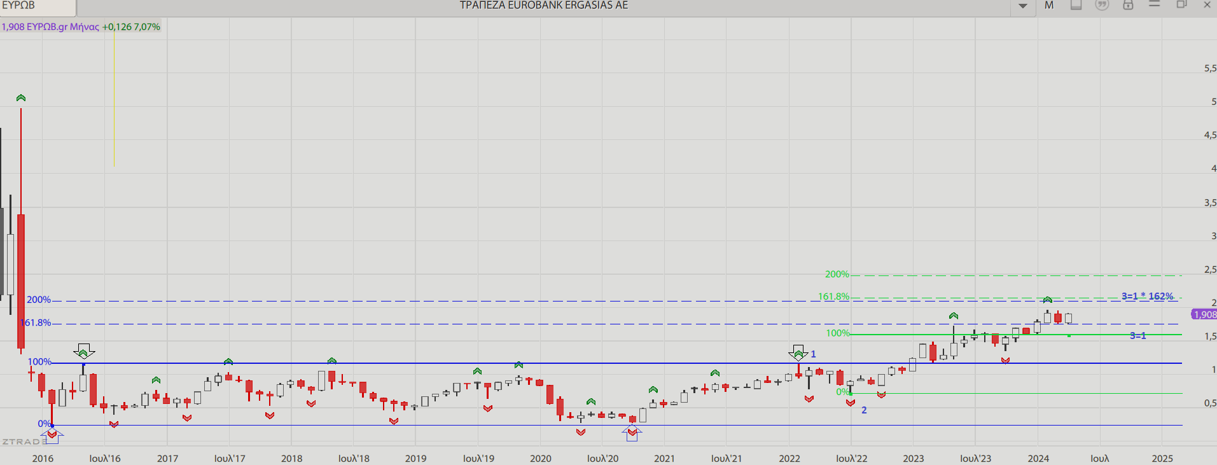Click the 2020 label on time axis
This screenshot has height=465, width=1217.
541,458
